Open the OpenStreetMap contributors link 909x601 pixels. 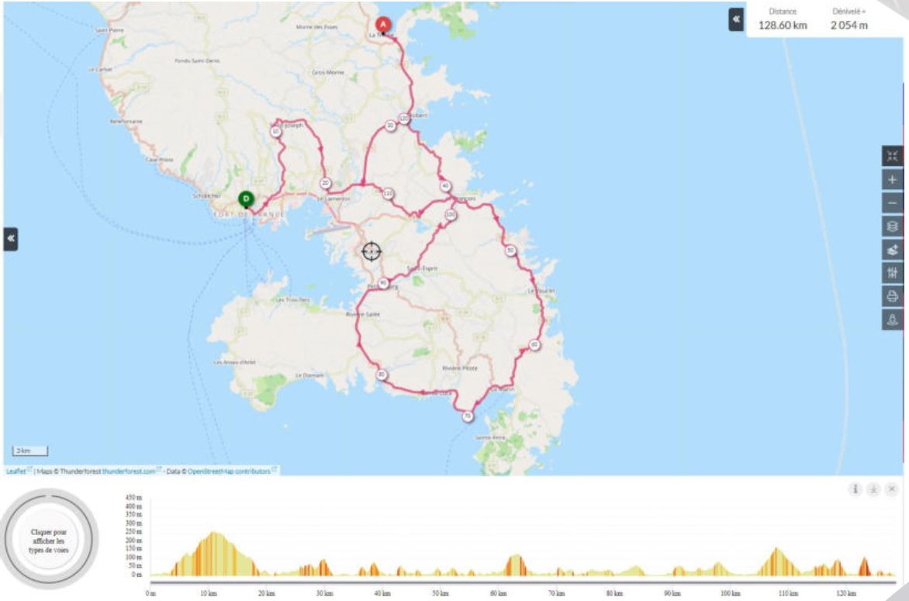pos(229,471)
